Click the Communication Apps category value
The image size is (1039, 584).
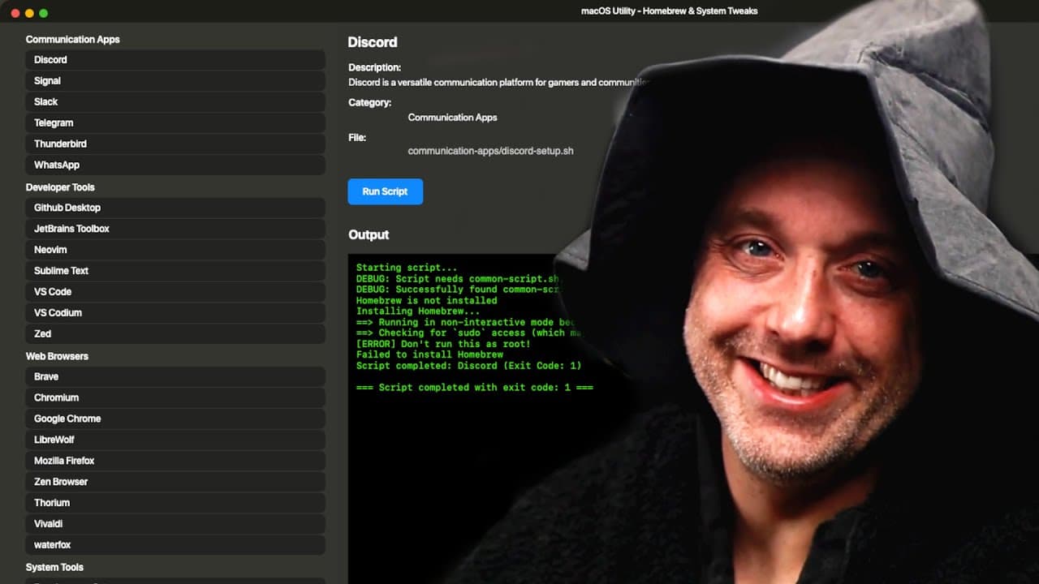452,118
